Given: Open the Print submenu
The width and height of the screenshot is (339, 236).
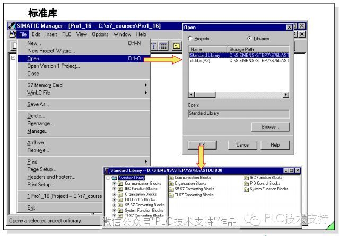Looking at the screenshot, I should (84, 162).
